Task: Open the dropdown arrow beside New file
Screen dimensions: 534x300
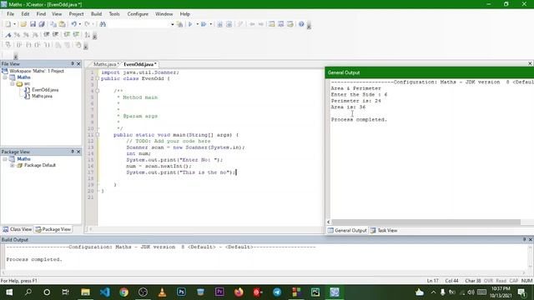Action: [x=14, y=24]
